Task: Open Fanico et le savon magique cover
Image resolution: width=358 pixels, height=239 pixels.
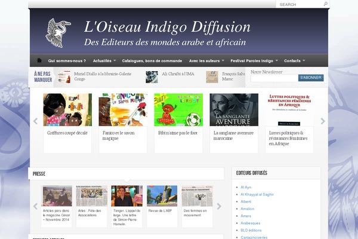Action: point(123,109)
